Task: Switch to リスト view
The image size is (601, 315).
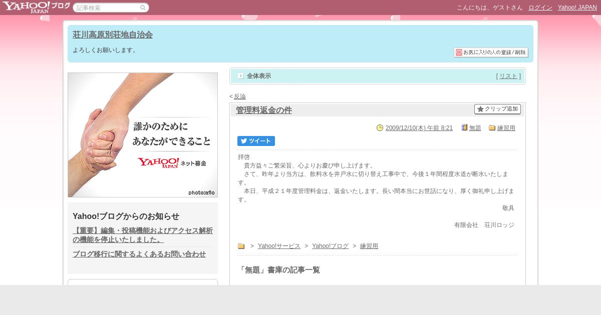Action: [508, 76]
